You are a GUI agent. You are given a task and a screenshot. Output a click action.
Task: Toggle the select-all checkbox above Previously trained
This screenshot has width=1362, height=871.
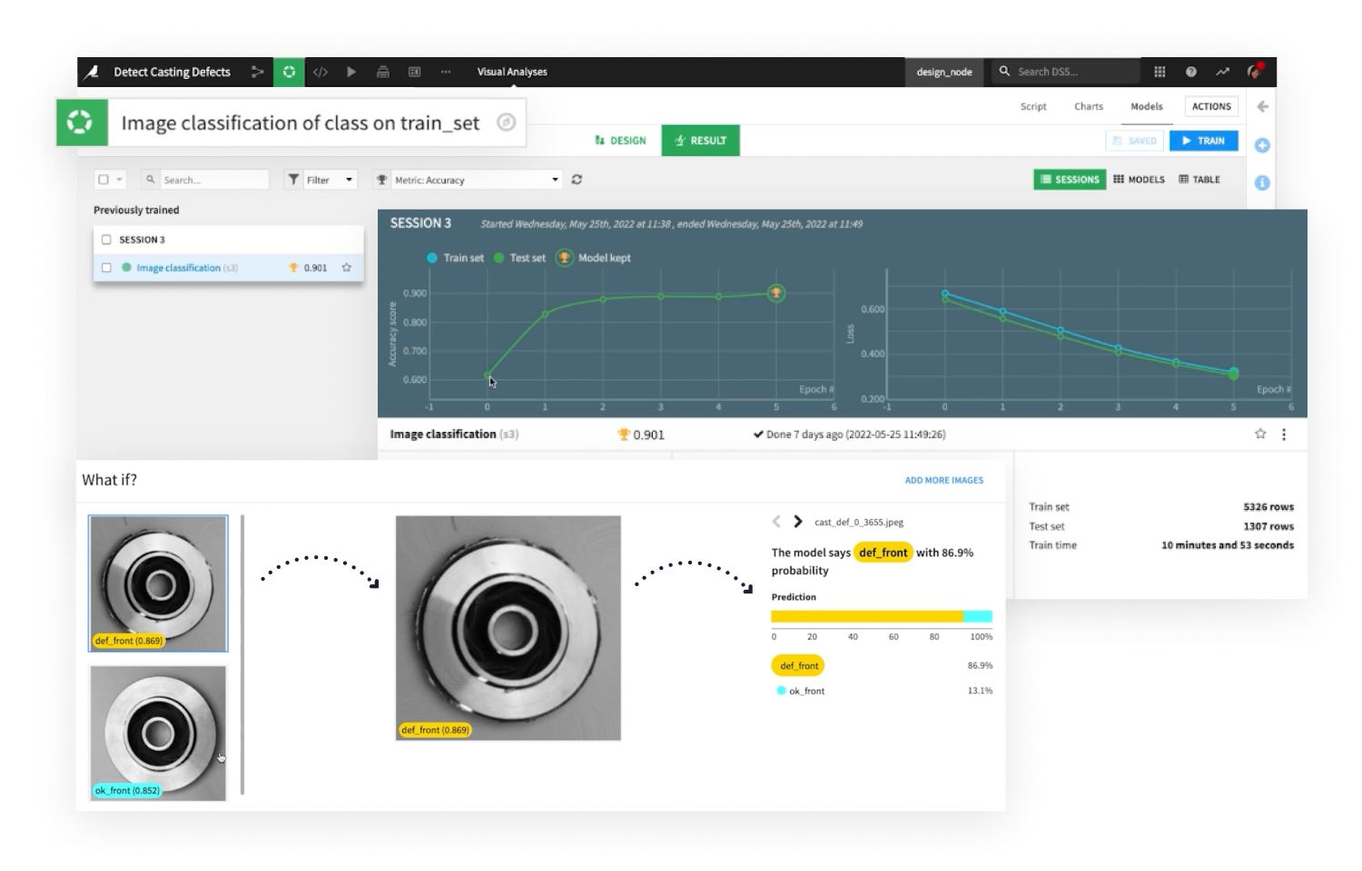click(103, 179)
